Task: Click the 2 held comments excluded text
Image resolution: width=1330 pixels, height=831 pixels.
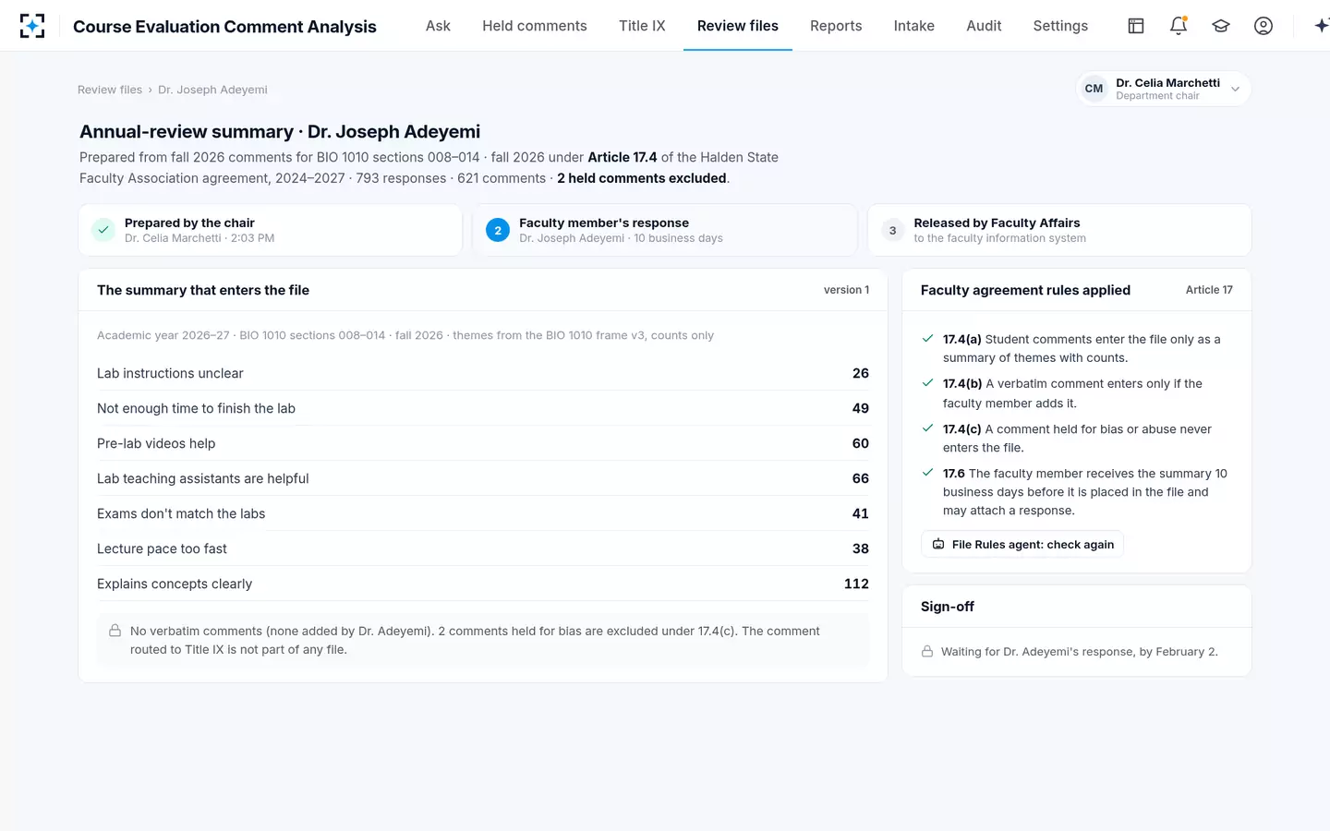Action: 642,178
